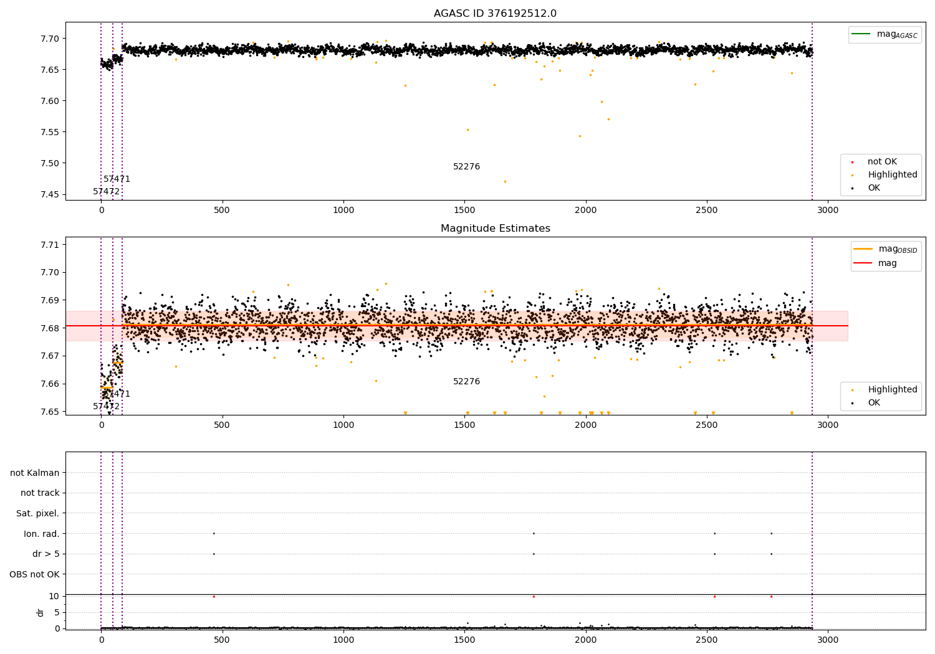Click the '2500' x-tick under the bottom plot
This screenshot has width=935, height=654.
(707, 640)
